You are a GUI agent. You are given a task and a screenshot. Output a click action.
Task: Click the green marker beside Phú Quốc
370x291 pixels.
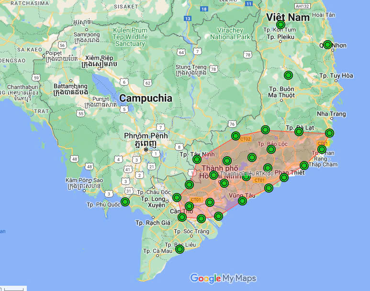125,202
